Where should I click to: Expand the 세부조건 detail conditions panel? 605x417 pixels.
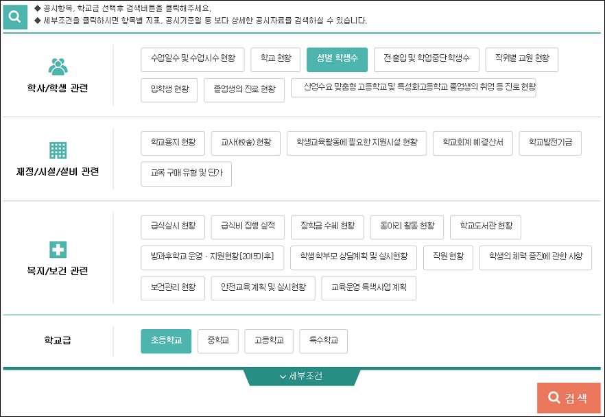pyautogui.click(x=302, y=377)
